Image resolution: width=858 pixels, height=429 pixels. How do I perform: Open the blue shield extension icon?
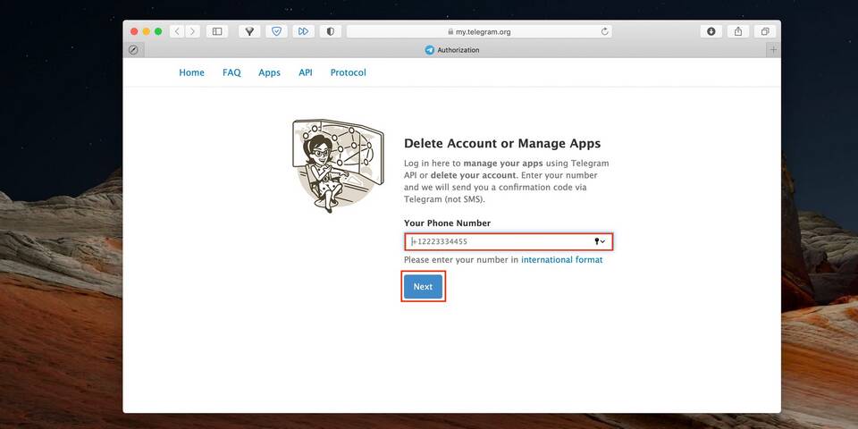[x=277, y=31]
